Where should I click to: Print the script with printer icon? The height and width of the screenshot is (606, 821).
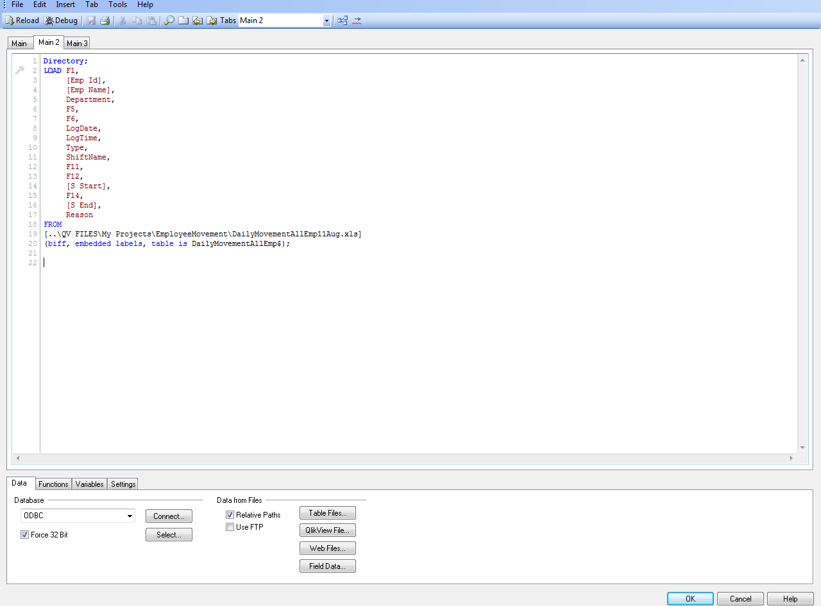[105, 20]
